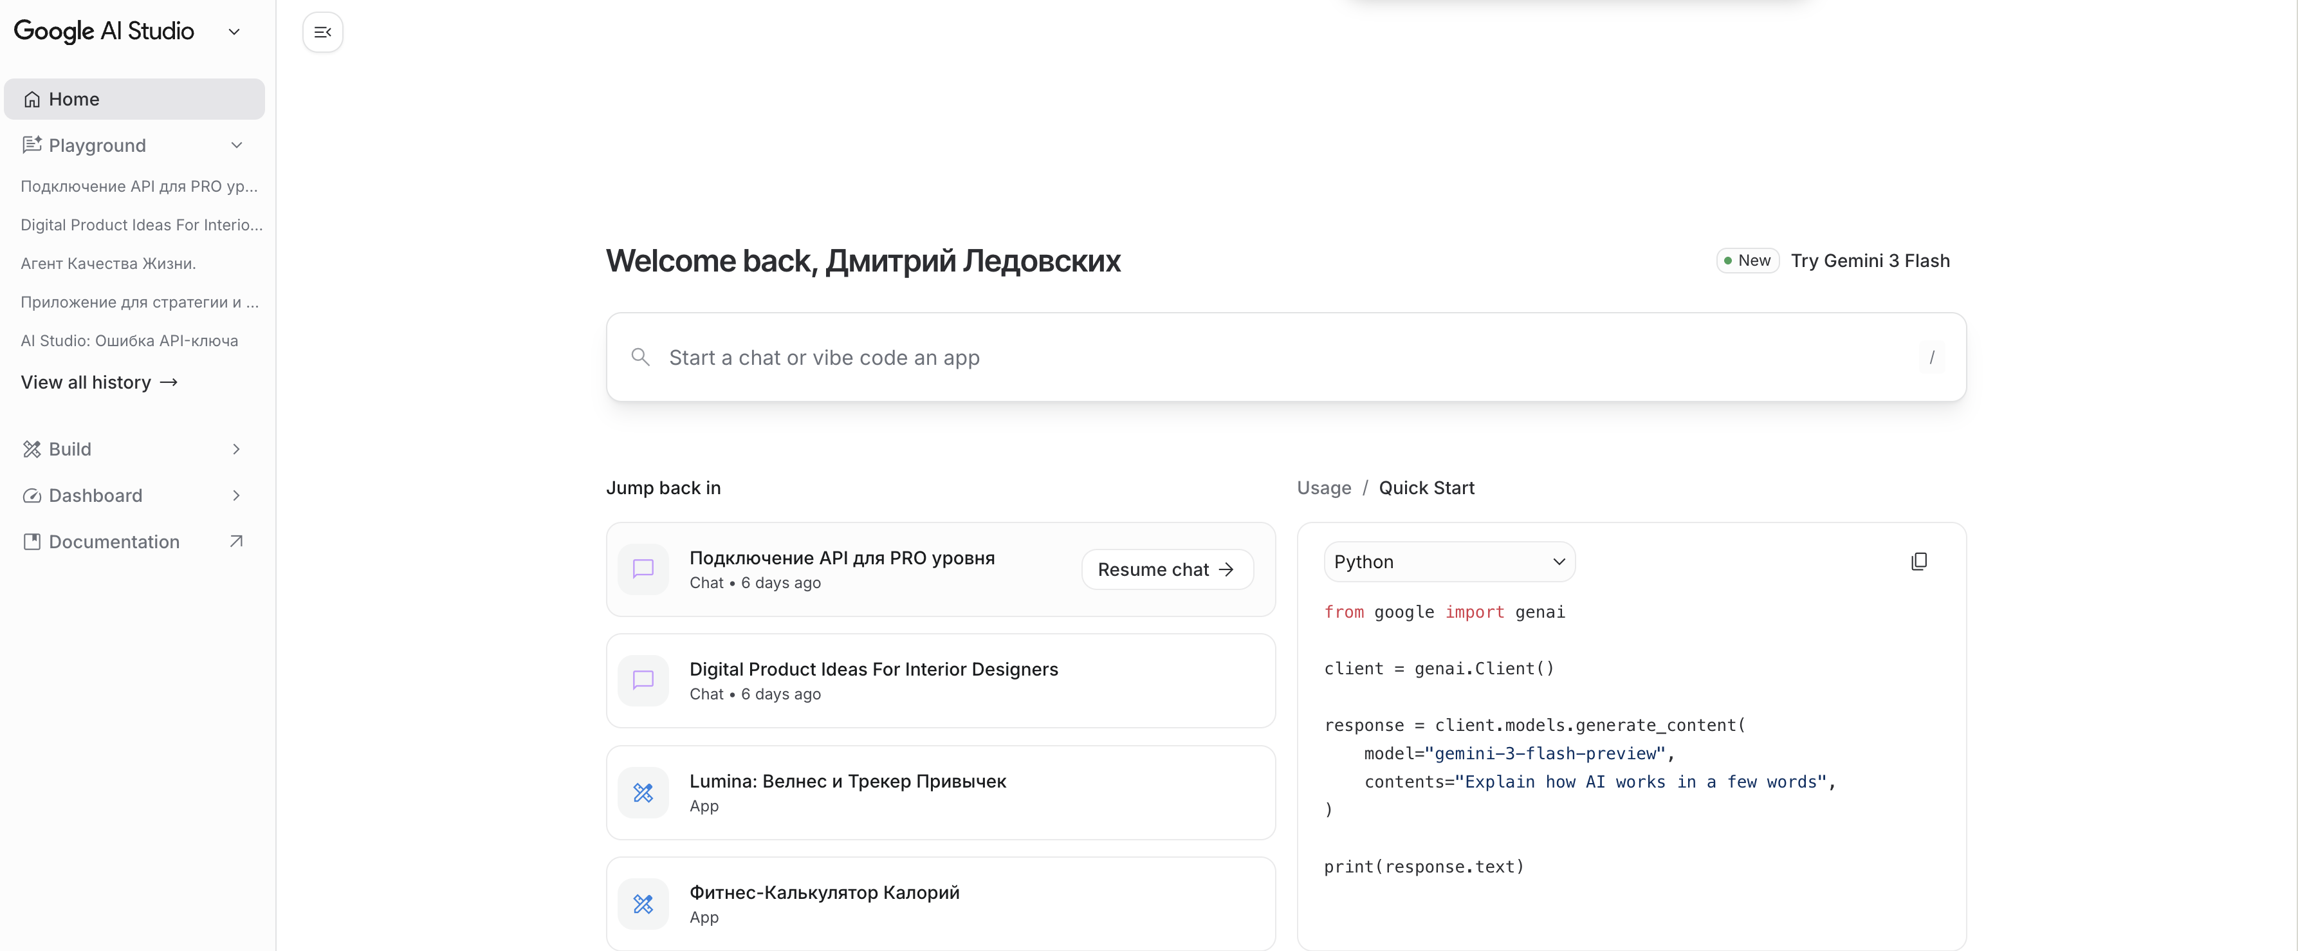Expand the Google AI Studio logo dropdown
Image resolution: width=2298 pixels, height=951 pixels.
pyautogui.click(x=234, y=32)
